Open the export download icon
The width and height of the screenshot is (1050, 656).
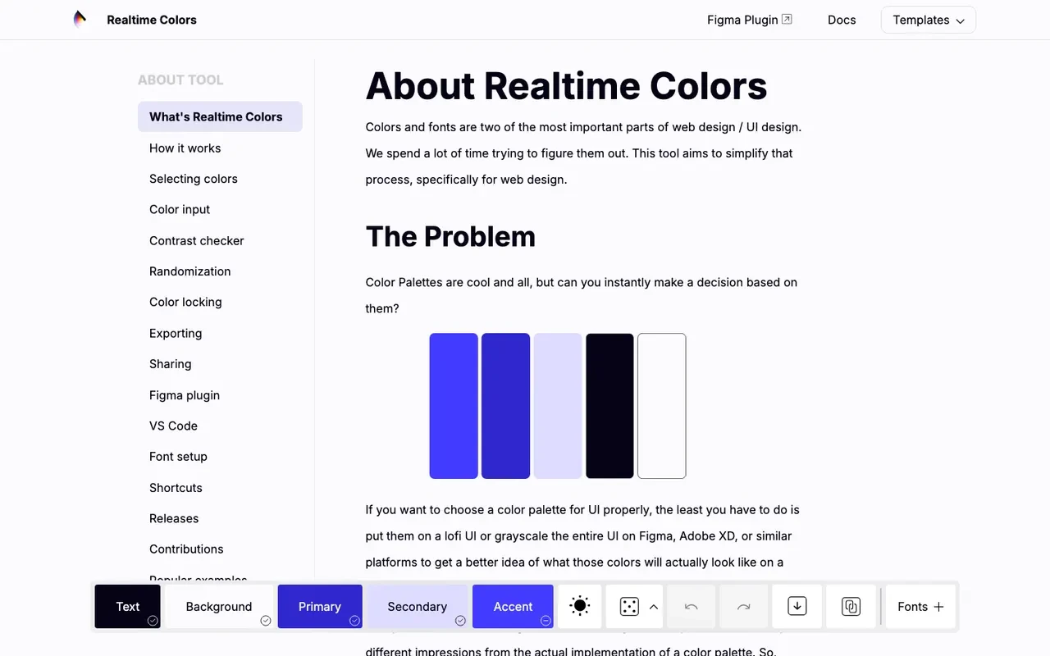pyautogui.click(x=797, y=607)
